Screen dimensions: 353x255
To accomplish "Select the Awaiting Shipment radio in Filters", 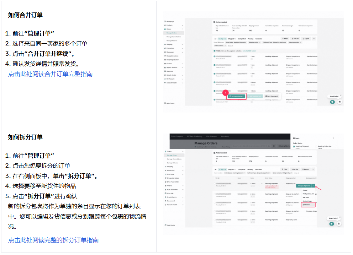I will click(x=294, y=146).
